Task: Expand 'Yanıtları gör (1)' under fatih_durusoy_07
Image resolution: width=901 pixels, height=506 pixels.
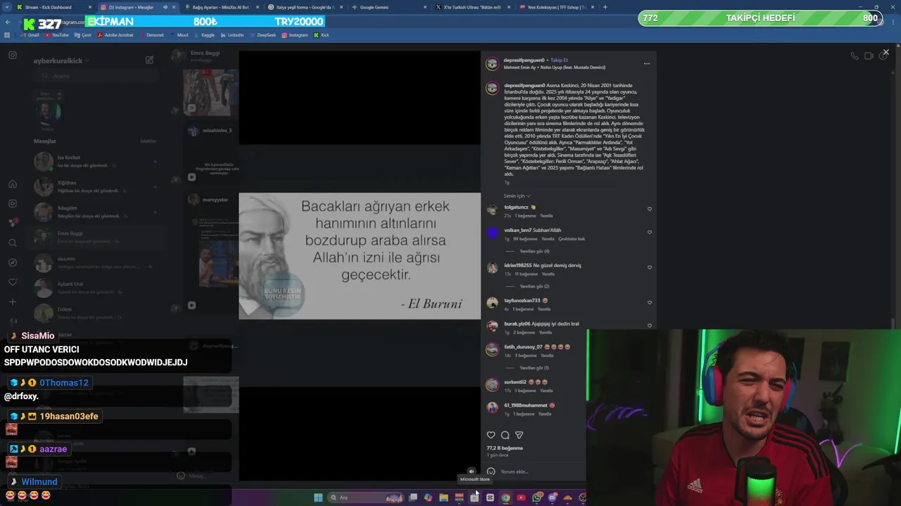Action: click(x=534, y=368)
